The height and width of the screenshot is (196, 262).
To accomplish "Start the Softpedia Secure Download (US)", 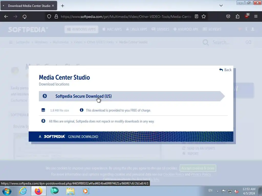I will 132,96.
